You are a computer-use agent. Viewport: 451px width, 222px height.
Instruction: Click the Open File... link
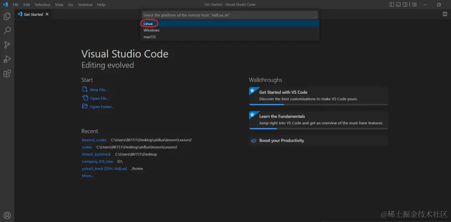99,98
